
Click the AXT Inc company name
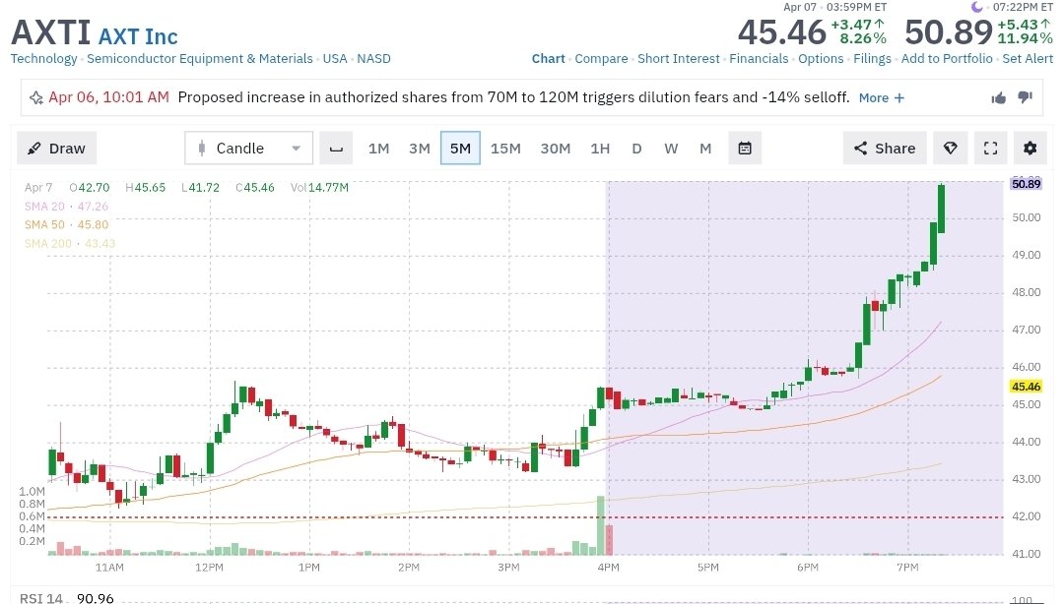click(139, 36)
